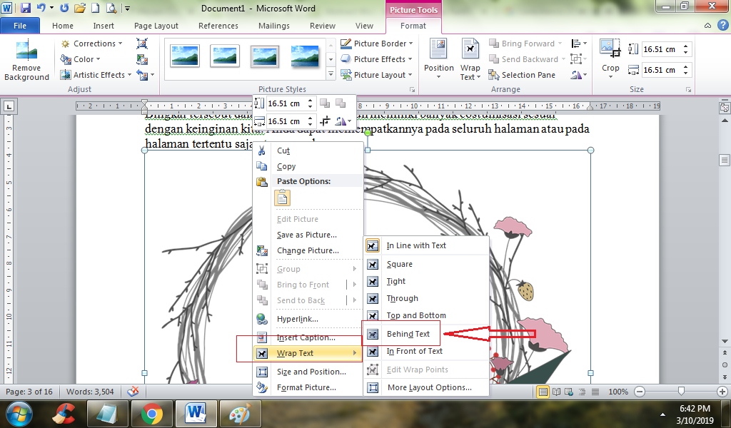This screenshot has width=731, height=428.
Task: Choose Format Picture... from the context menu
Action: (x=308, y=387)
